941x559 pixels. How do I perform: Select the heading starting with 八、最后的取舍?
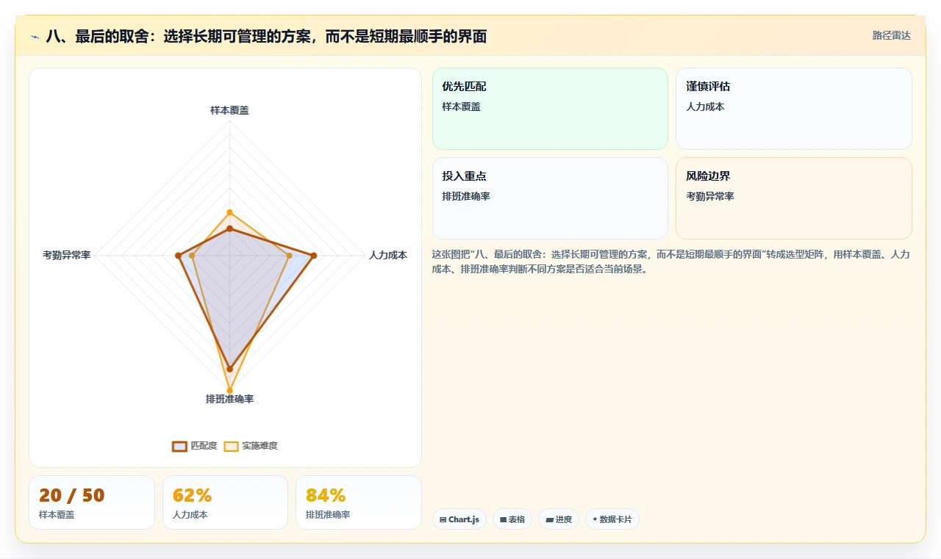[x=266, y=37]
